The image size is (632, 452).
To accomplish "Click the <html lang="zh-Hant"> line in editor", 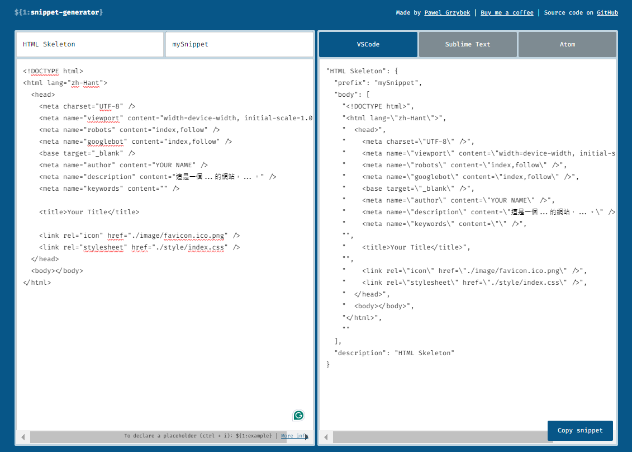I will pos(65,83).
